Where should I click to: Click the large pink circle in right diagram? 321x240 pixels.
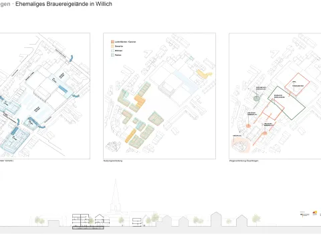pyautogui.click(x=241, y=145)
